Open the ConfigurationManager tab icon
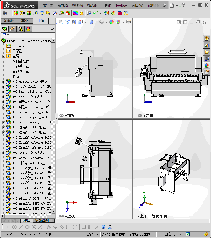211x238 pixels. 20,29
